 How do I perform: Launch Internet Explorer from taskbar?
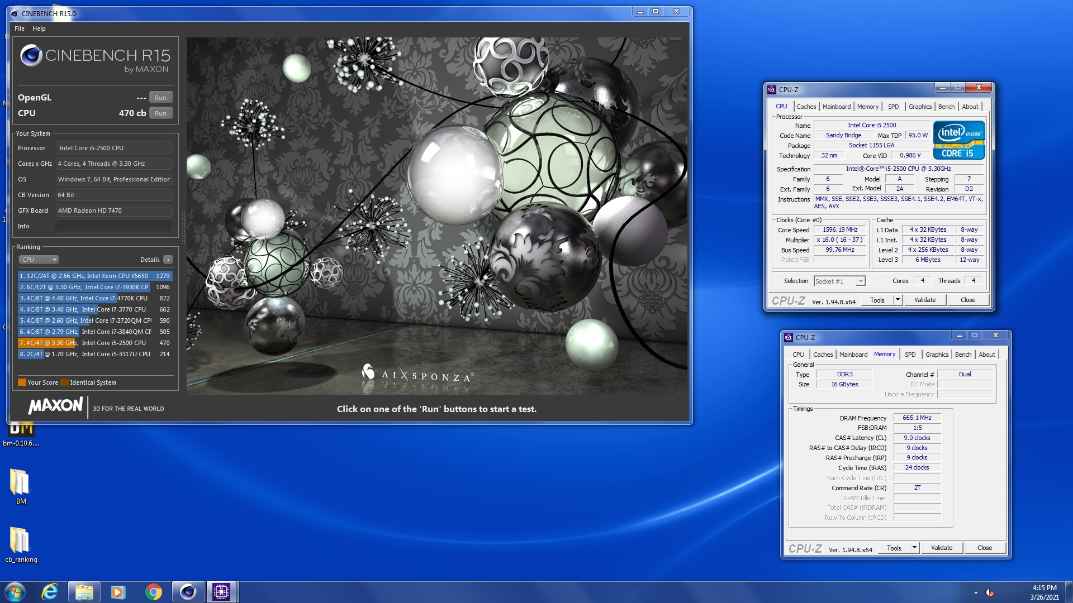point(50,592)
